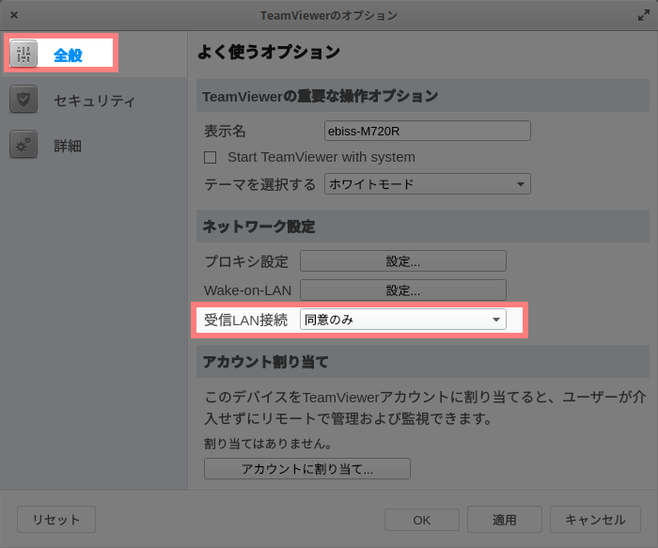This screenshot has width=658, height=548.
Task: Enable Start TeamViewer with system checkbox
Action: click(211, 157)
